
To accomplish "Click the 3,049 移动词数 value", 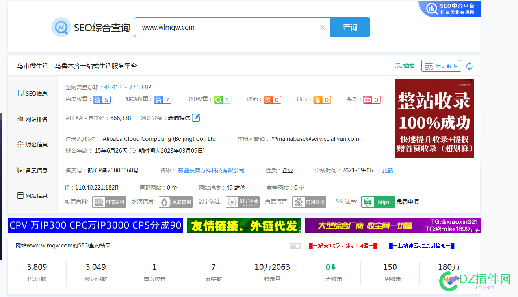I will 96,267.
